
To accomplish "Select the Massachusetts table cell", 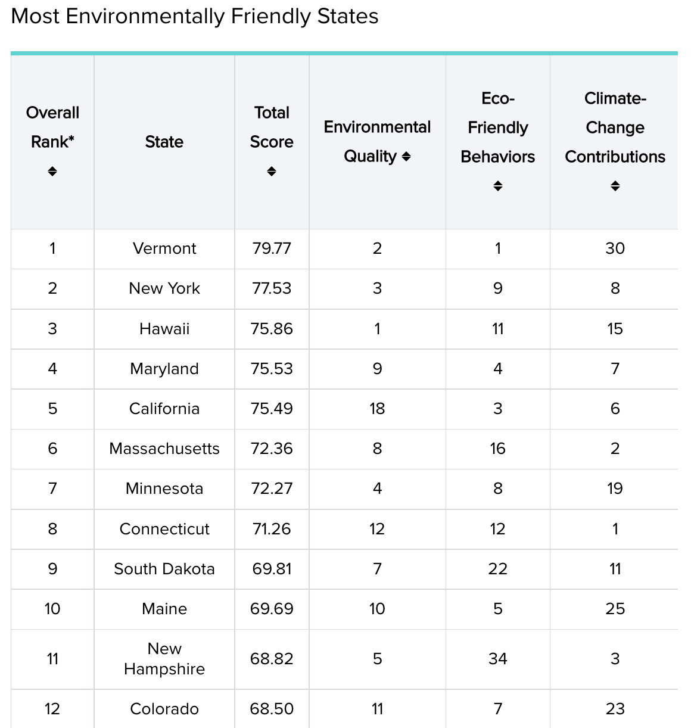I will (x=164, y=449).
